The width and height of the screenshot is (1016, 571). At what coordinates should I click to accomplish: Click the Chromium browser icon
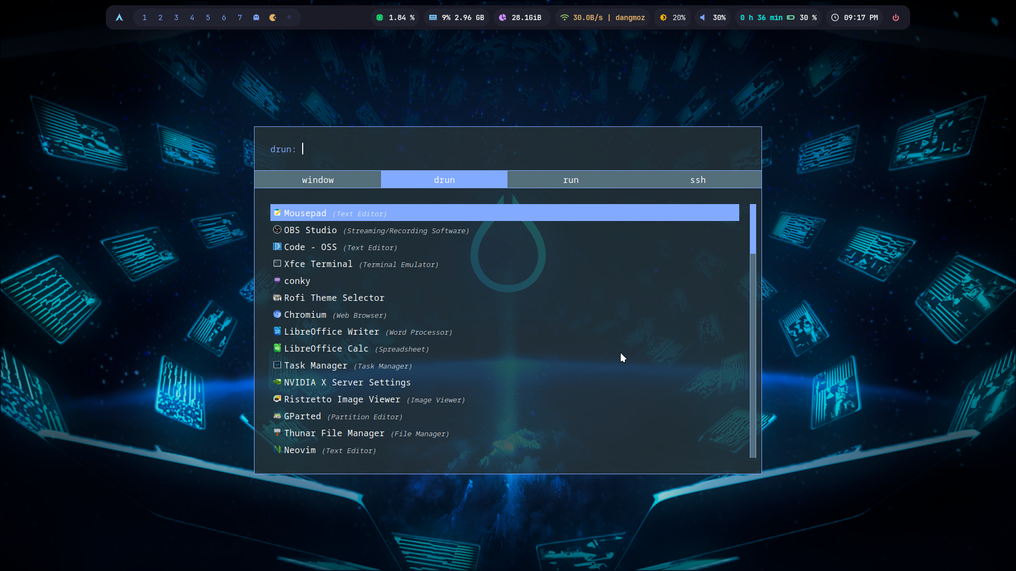pyautogui.click(x=277, y=315)
